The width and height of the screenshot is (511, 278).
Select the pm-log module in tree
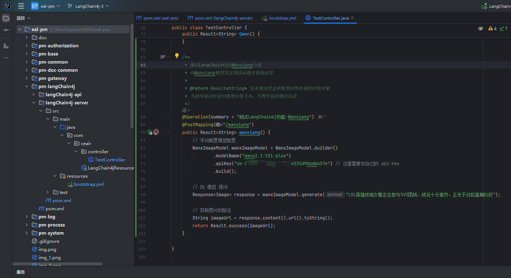[x=46, y=217]
